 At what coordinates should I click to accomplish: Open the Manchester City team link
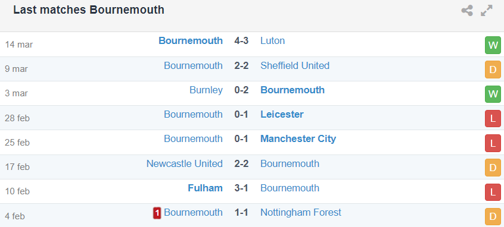298,139
